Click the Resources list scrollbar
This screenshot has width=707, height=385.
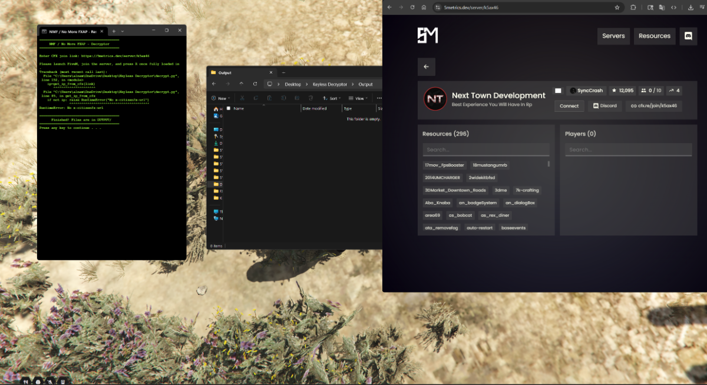click(x=549, y=164)
